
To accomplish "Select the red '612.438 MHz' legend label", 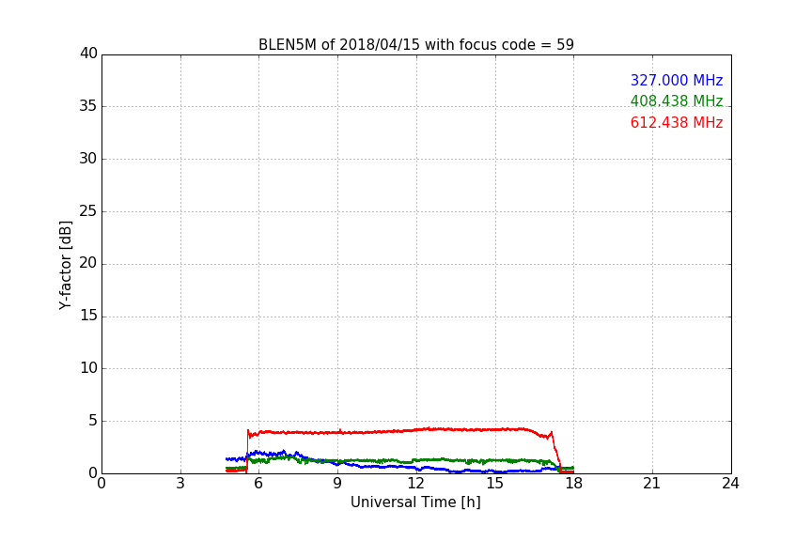I will pyautogui.click(x=677, y=123).
